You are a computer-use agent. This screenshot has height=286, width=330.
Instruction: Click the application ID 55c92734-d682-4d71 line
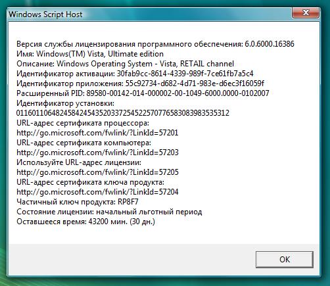140,83
